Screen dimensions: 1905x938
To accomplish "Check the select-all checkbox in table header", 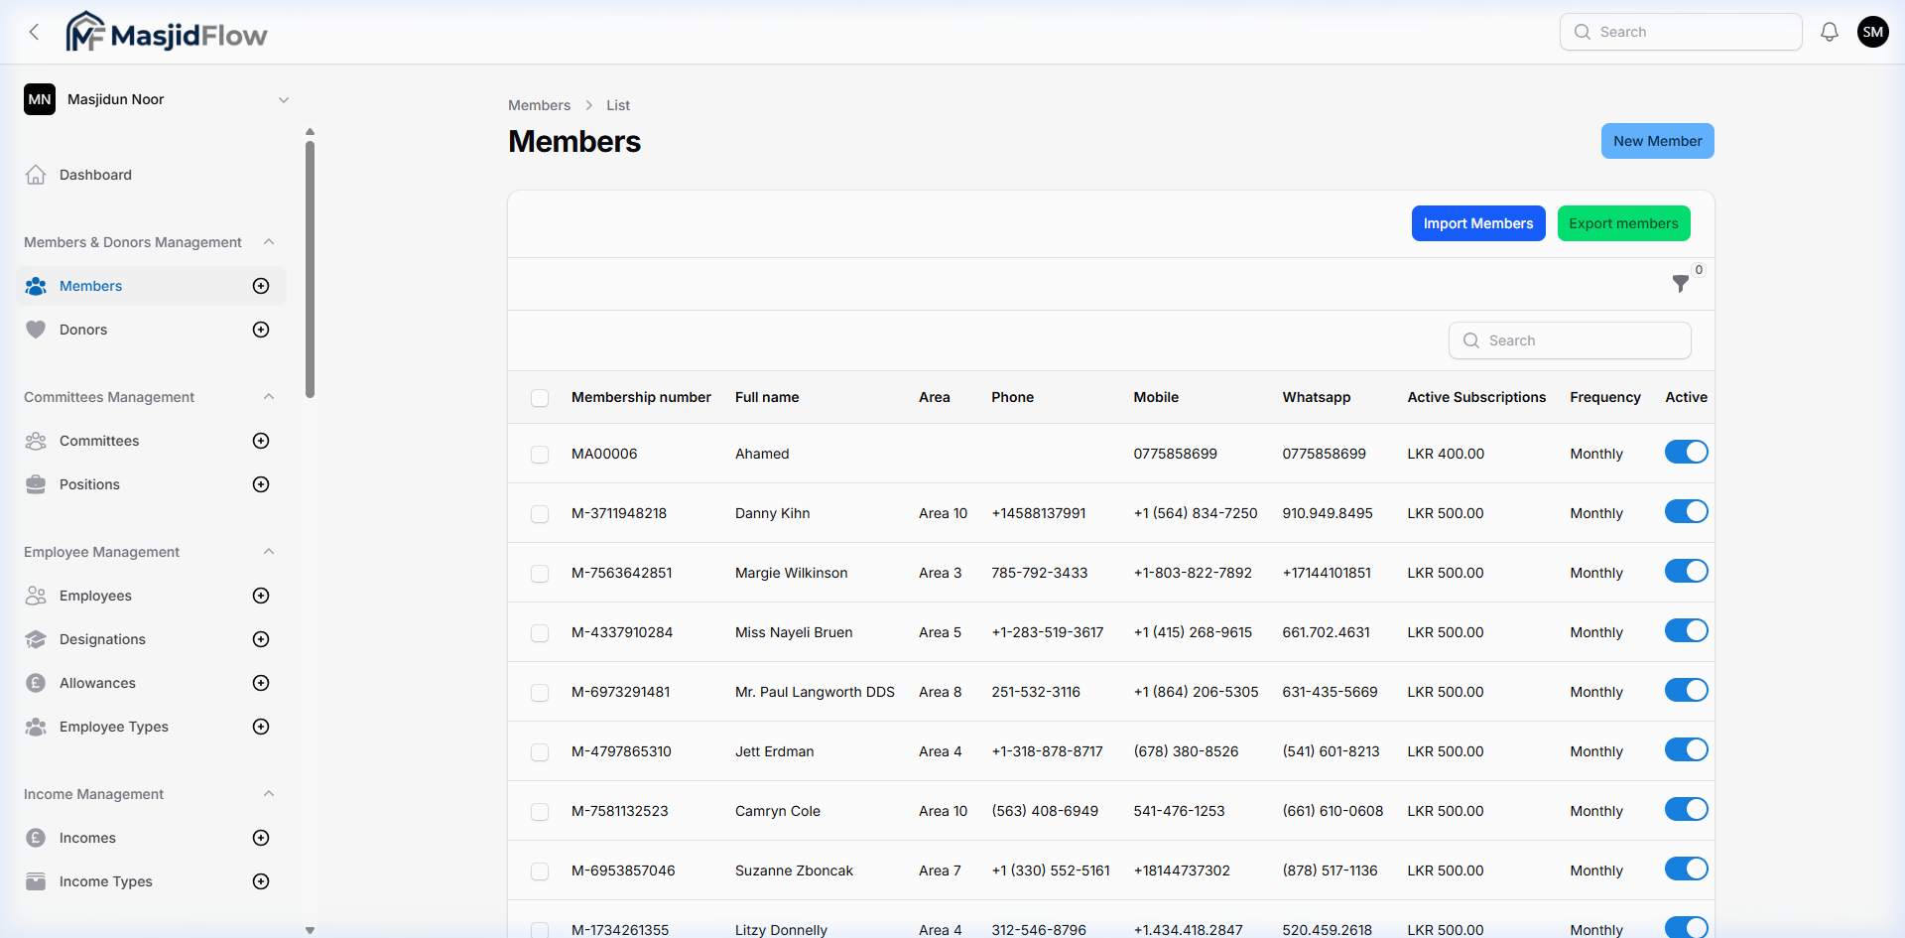I will coord(540,397).
